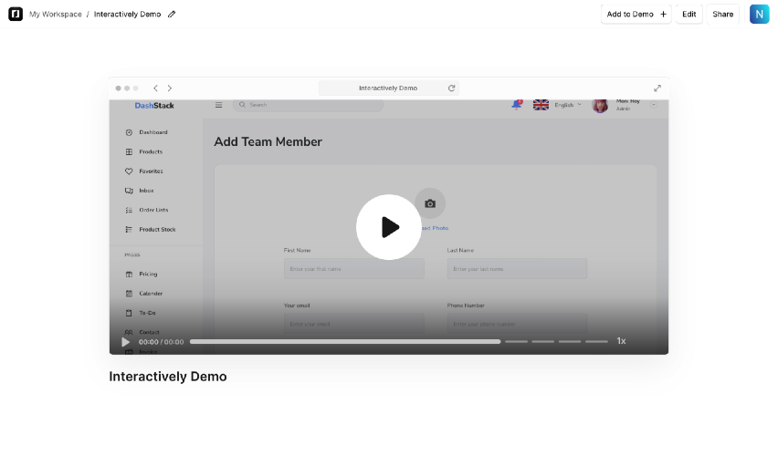The width and height of the screenshot is (778, 456).
Task: Click the Share button
Action: pyautogui.click(x=722, y=15)
